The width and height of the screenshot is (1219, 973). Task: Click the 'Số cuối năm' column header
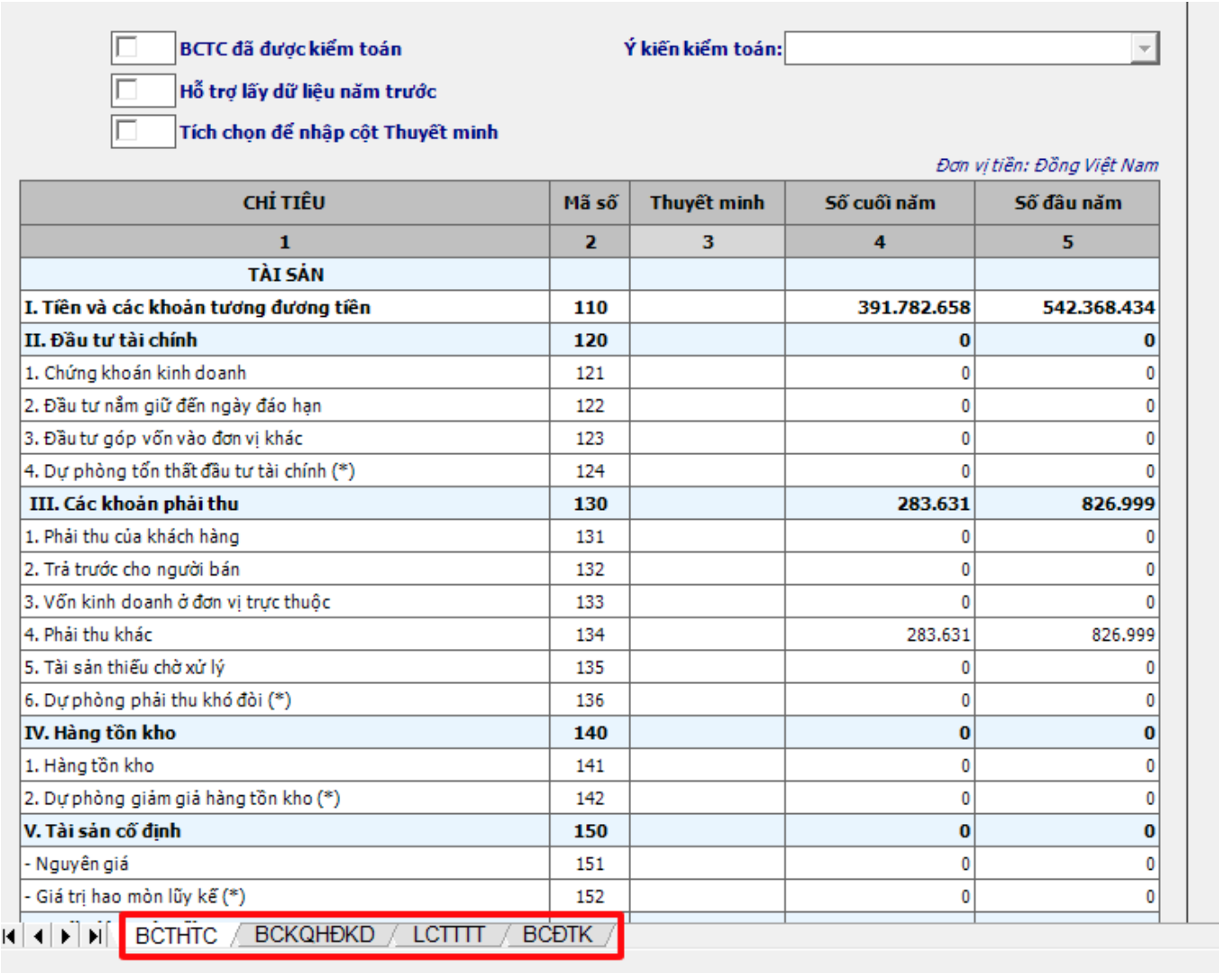click(x=880, y=203)
